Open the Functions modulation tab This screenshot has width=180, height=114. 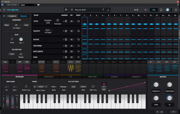point(93,77)
